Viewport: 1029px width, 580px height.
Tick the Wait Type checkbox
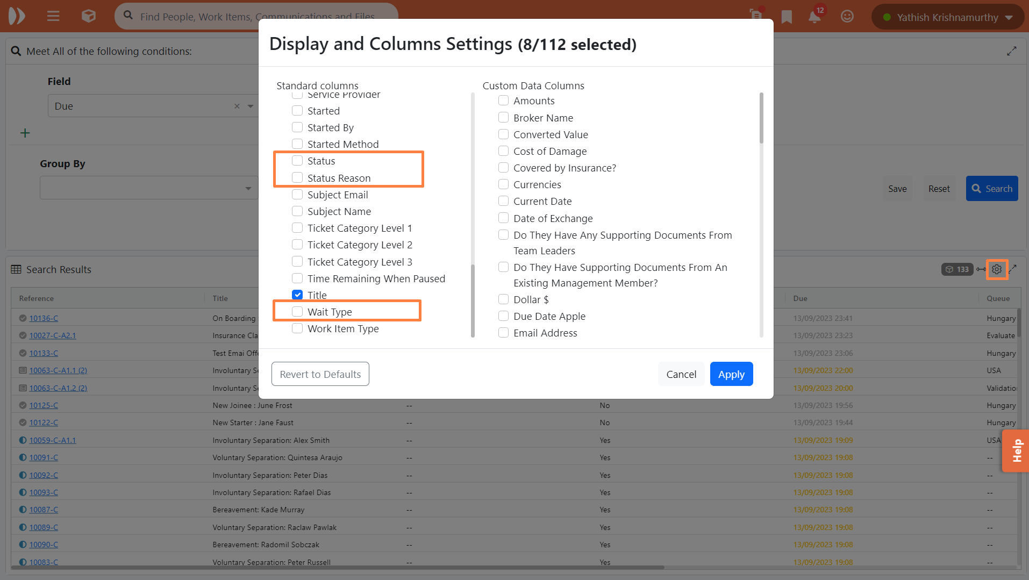coord(297,312)
